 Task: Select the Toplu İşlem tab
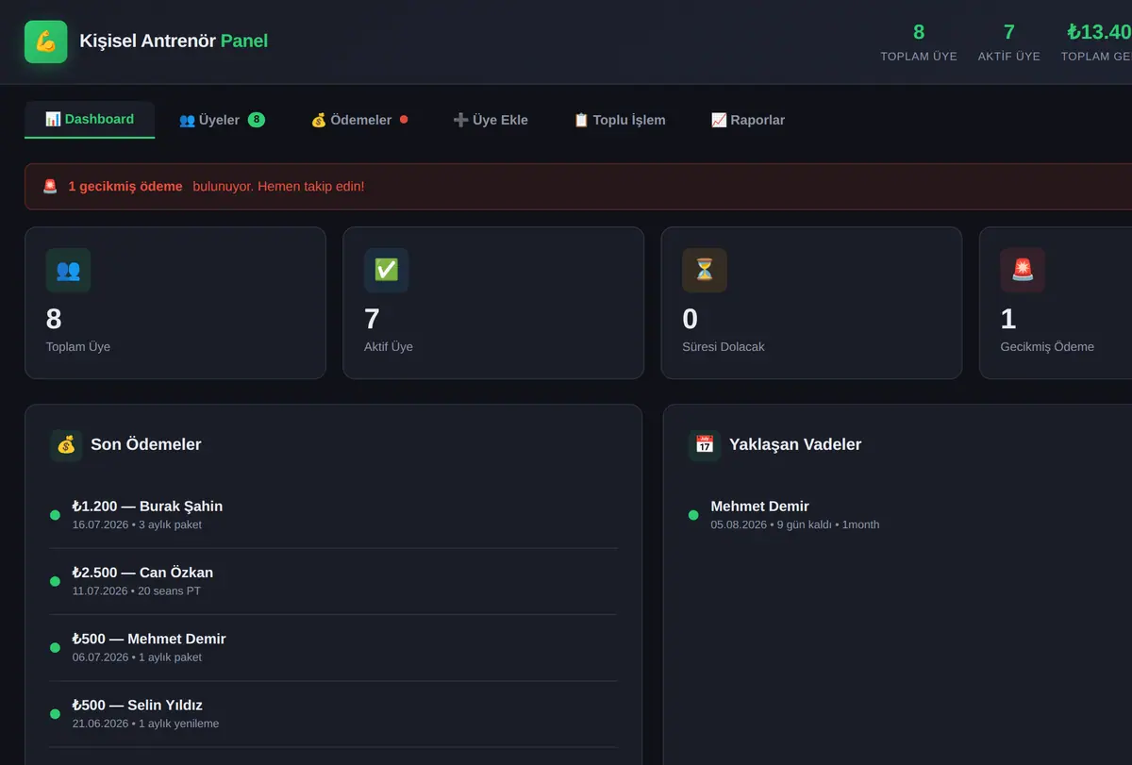click(620, 120)
